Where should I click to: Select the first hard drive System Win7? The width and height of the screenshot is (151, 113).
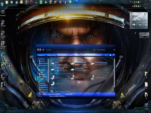click(x=60, y=63)
